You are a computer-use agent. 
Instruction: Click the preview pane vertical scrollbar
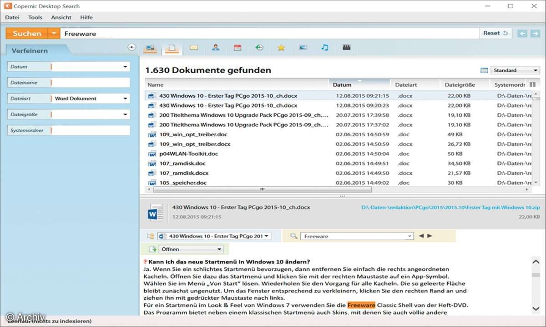[536, 275]
